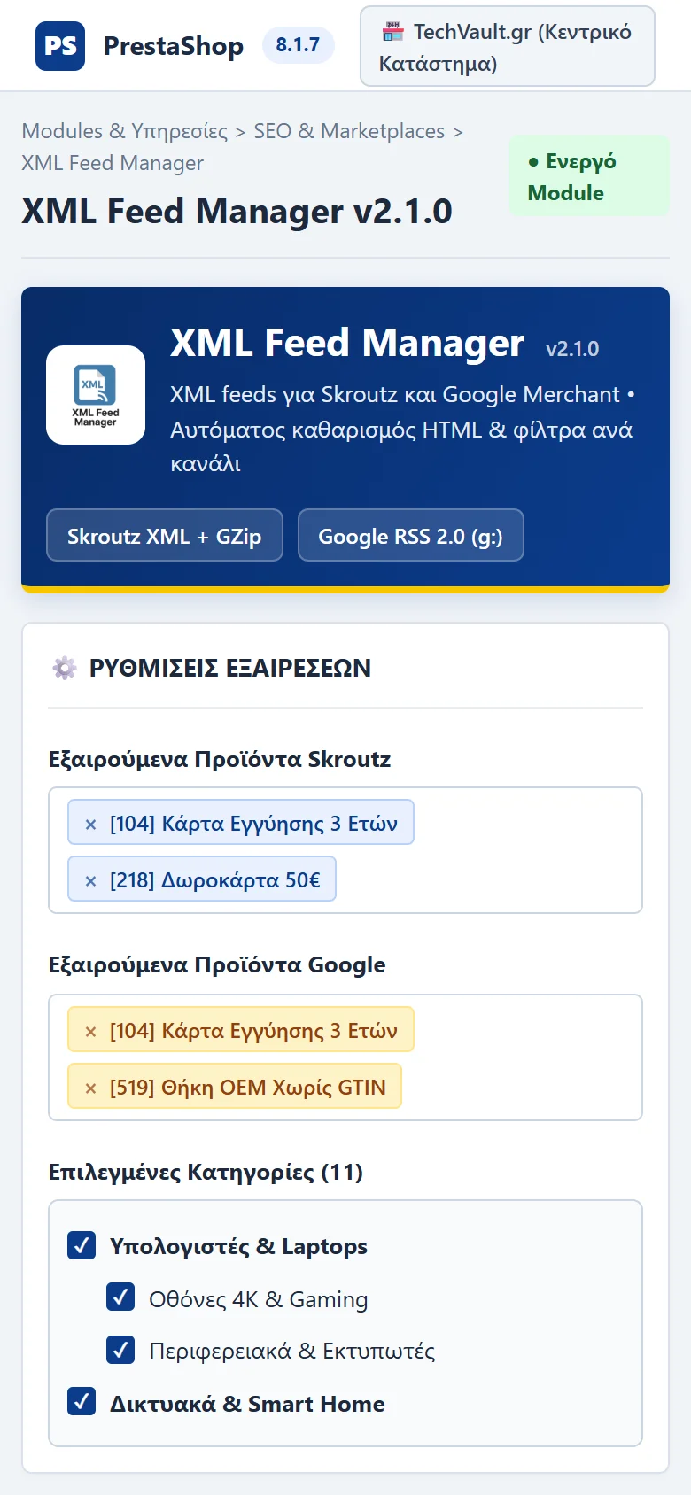Select the Google RSS 2.0 (g:) button

pyautogui.click(x=411, y=535)
